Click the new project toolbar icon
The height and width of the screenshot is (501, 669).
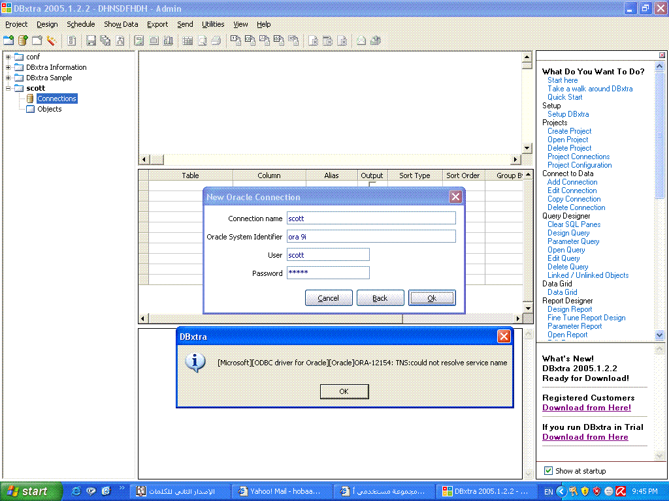click(8, 40)
